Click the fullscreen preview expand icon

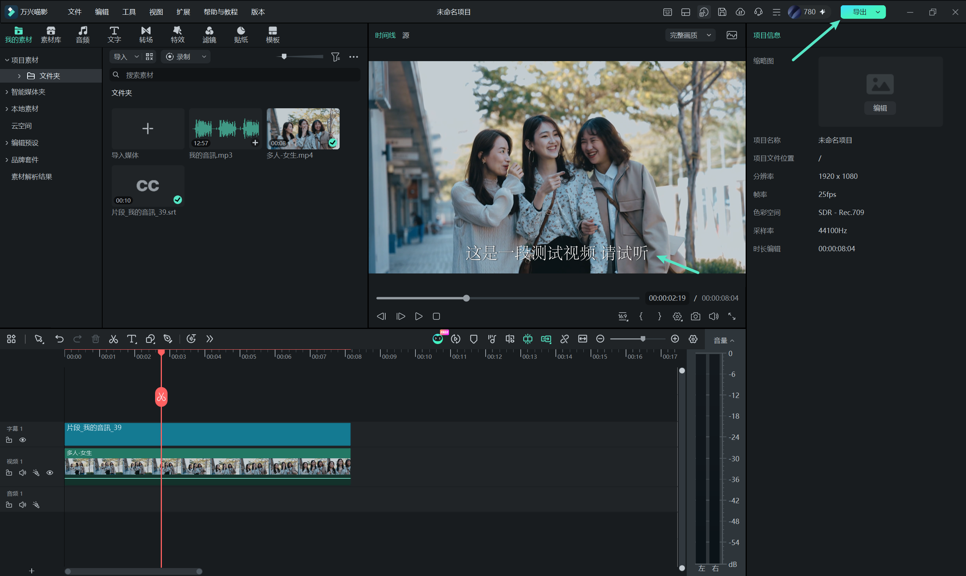[732, 316]
